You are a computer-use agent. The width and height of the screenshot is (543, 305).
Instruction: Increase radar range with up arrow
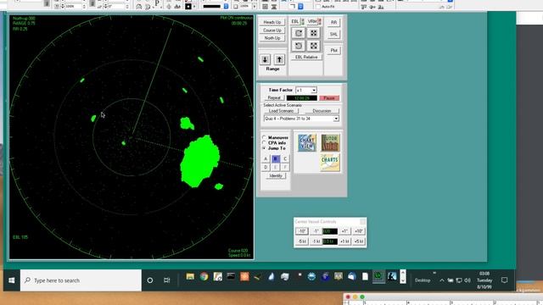coord(279,59)
